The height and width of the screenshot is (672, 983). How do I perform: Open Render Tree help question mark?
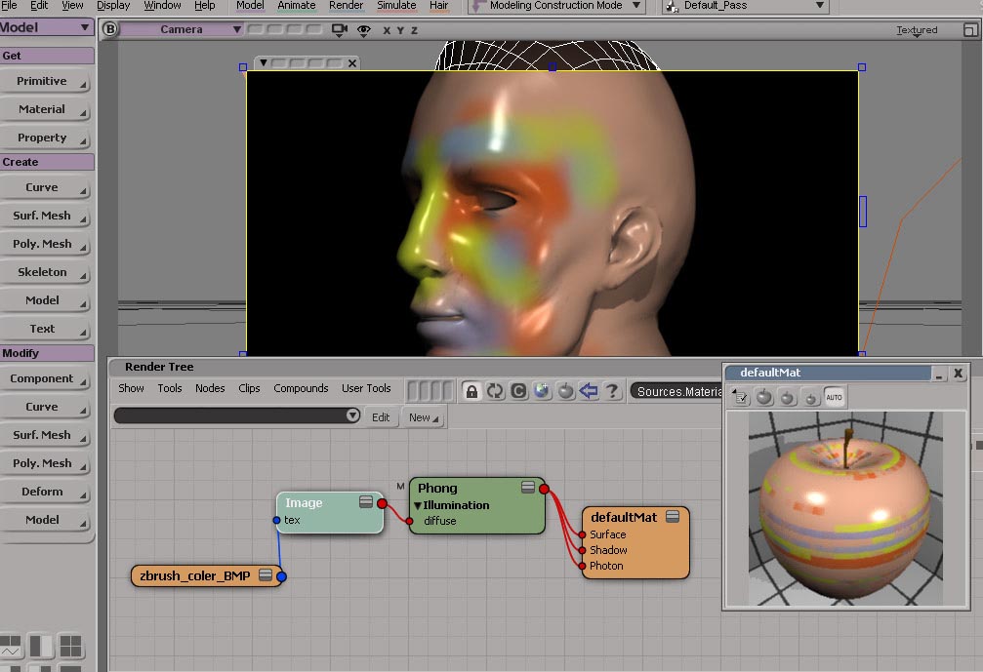point(612,391)
